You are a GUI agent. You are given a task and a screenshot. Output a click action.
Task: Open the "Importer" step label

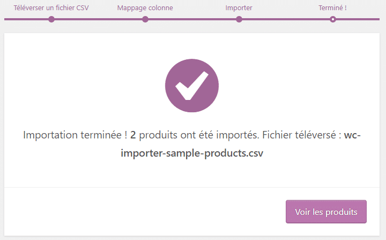click(x=239, y=8)
